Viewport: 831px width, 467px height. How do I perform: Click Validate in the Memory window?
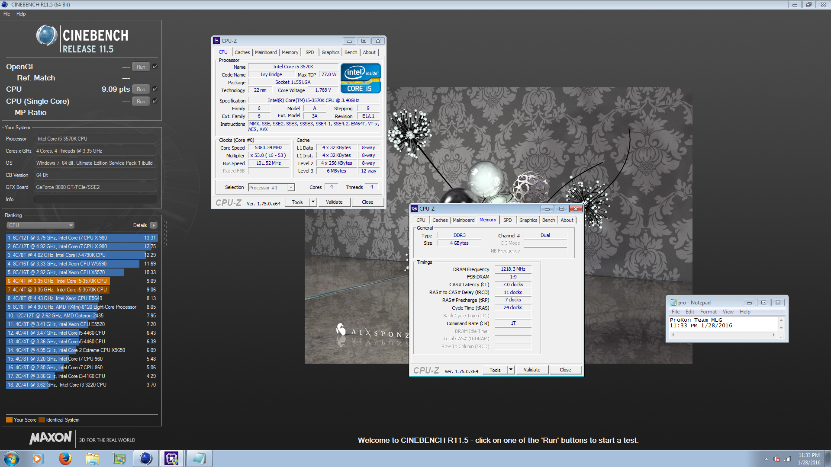[x=532, y=370]
